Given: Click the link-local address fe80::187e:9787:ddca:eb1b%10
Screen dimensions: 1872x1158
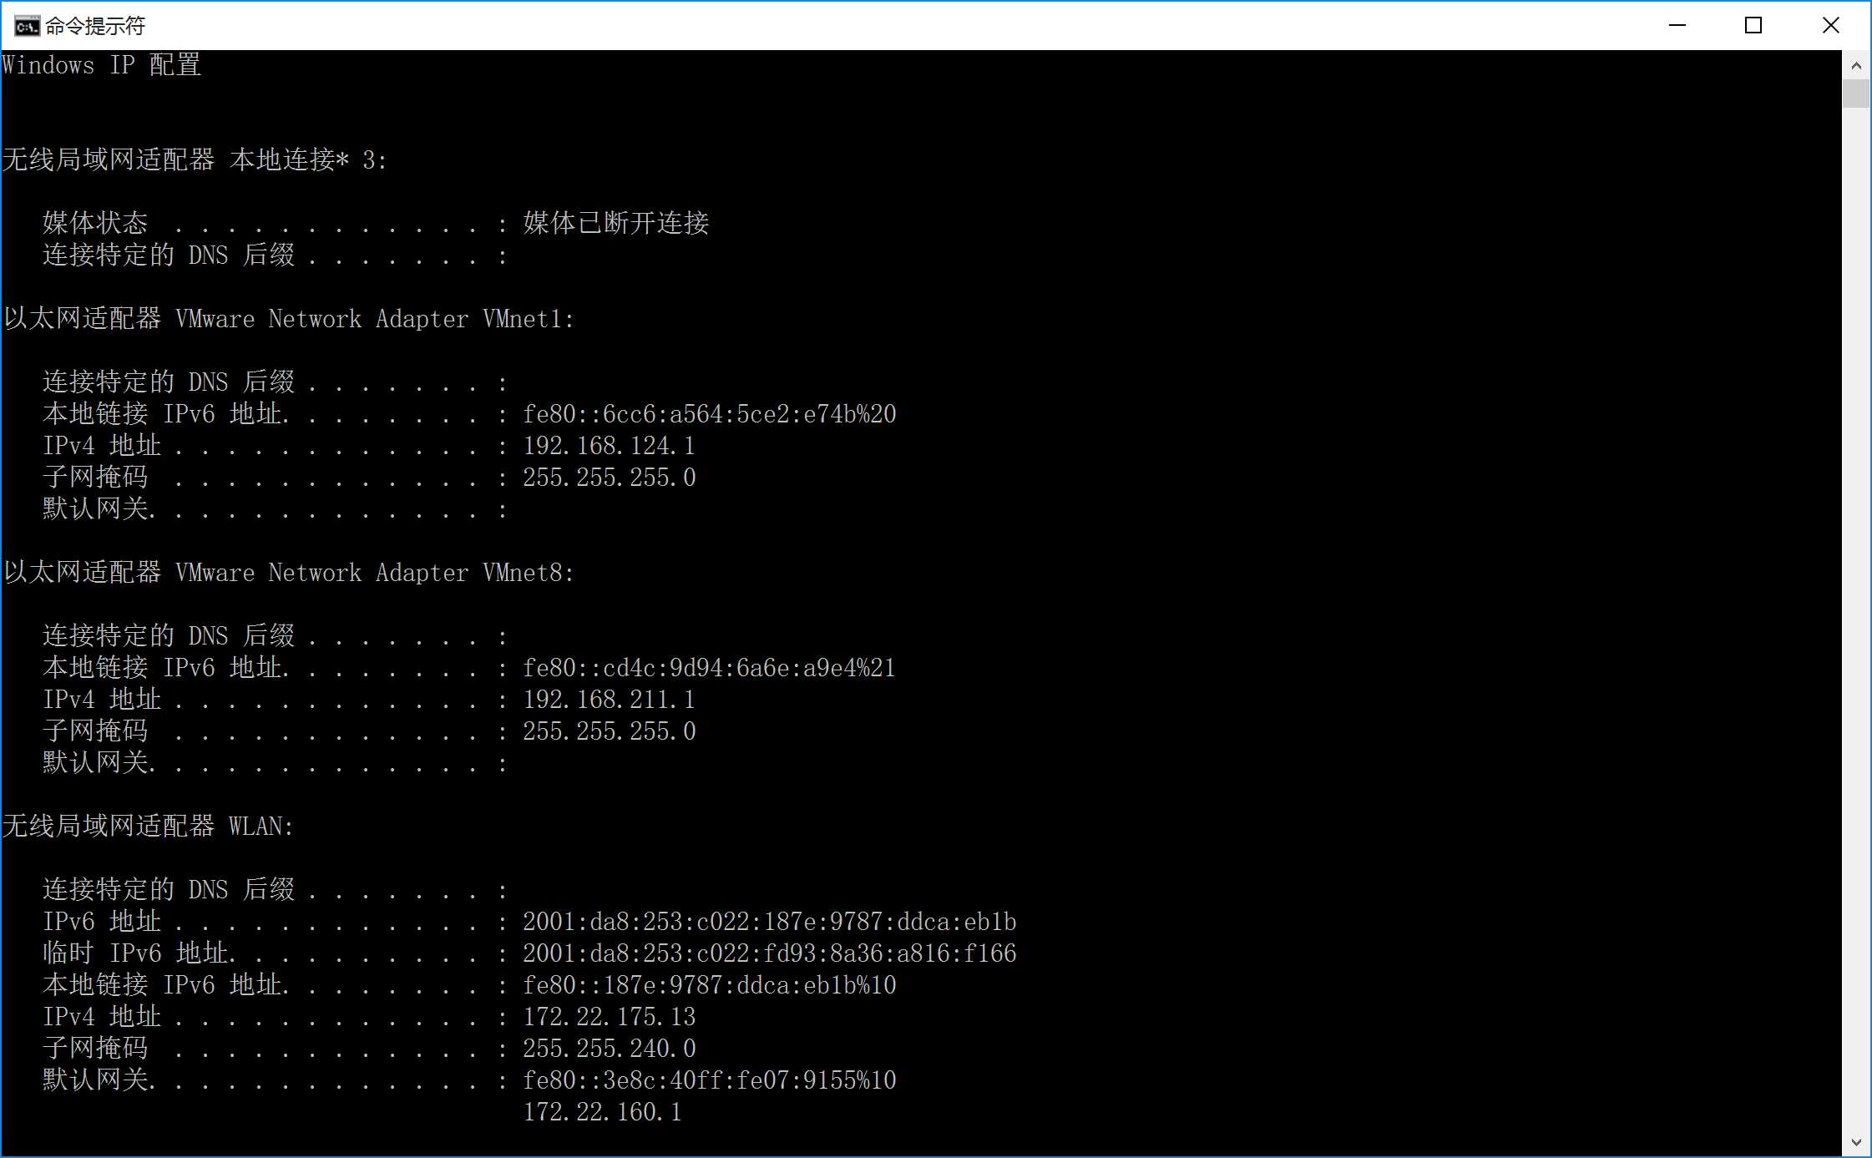Looking at the screenshot, I should [710, 985].
